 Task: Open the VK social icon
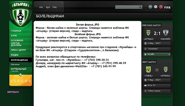tap(22, 81)
